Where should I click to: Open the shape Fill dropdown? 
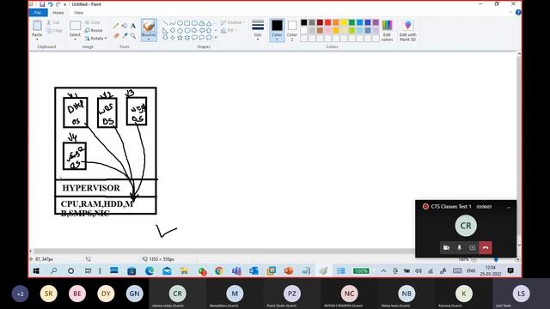point(229,31)
